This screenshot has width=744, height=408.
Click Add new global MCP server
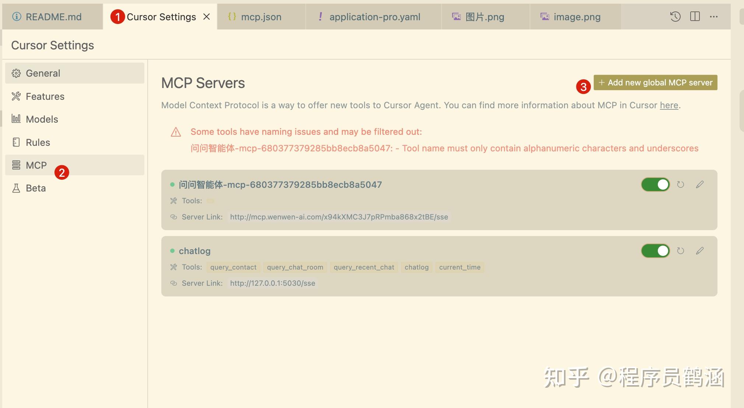(655, 82)
